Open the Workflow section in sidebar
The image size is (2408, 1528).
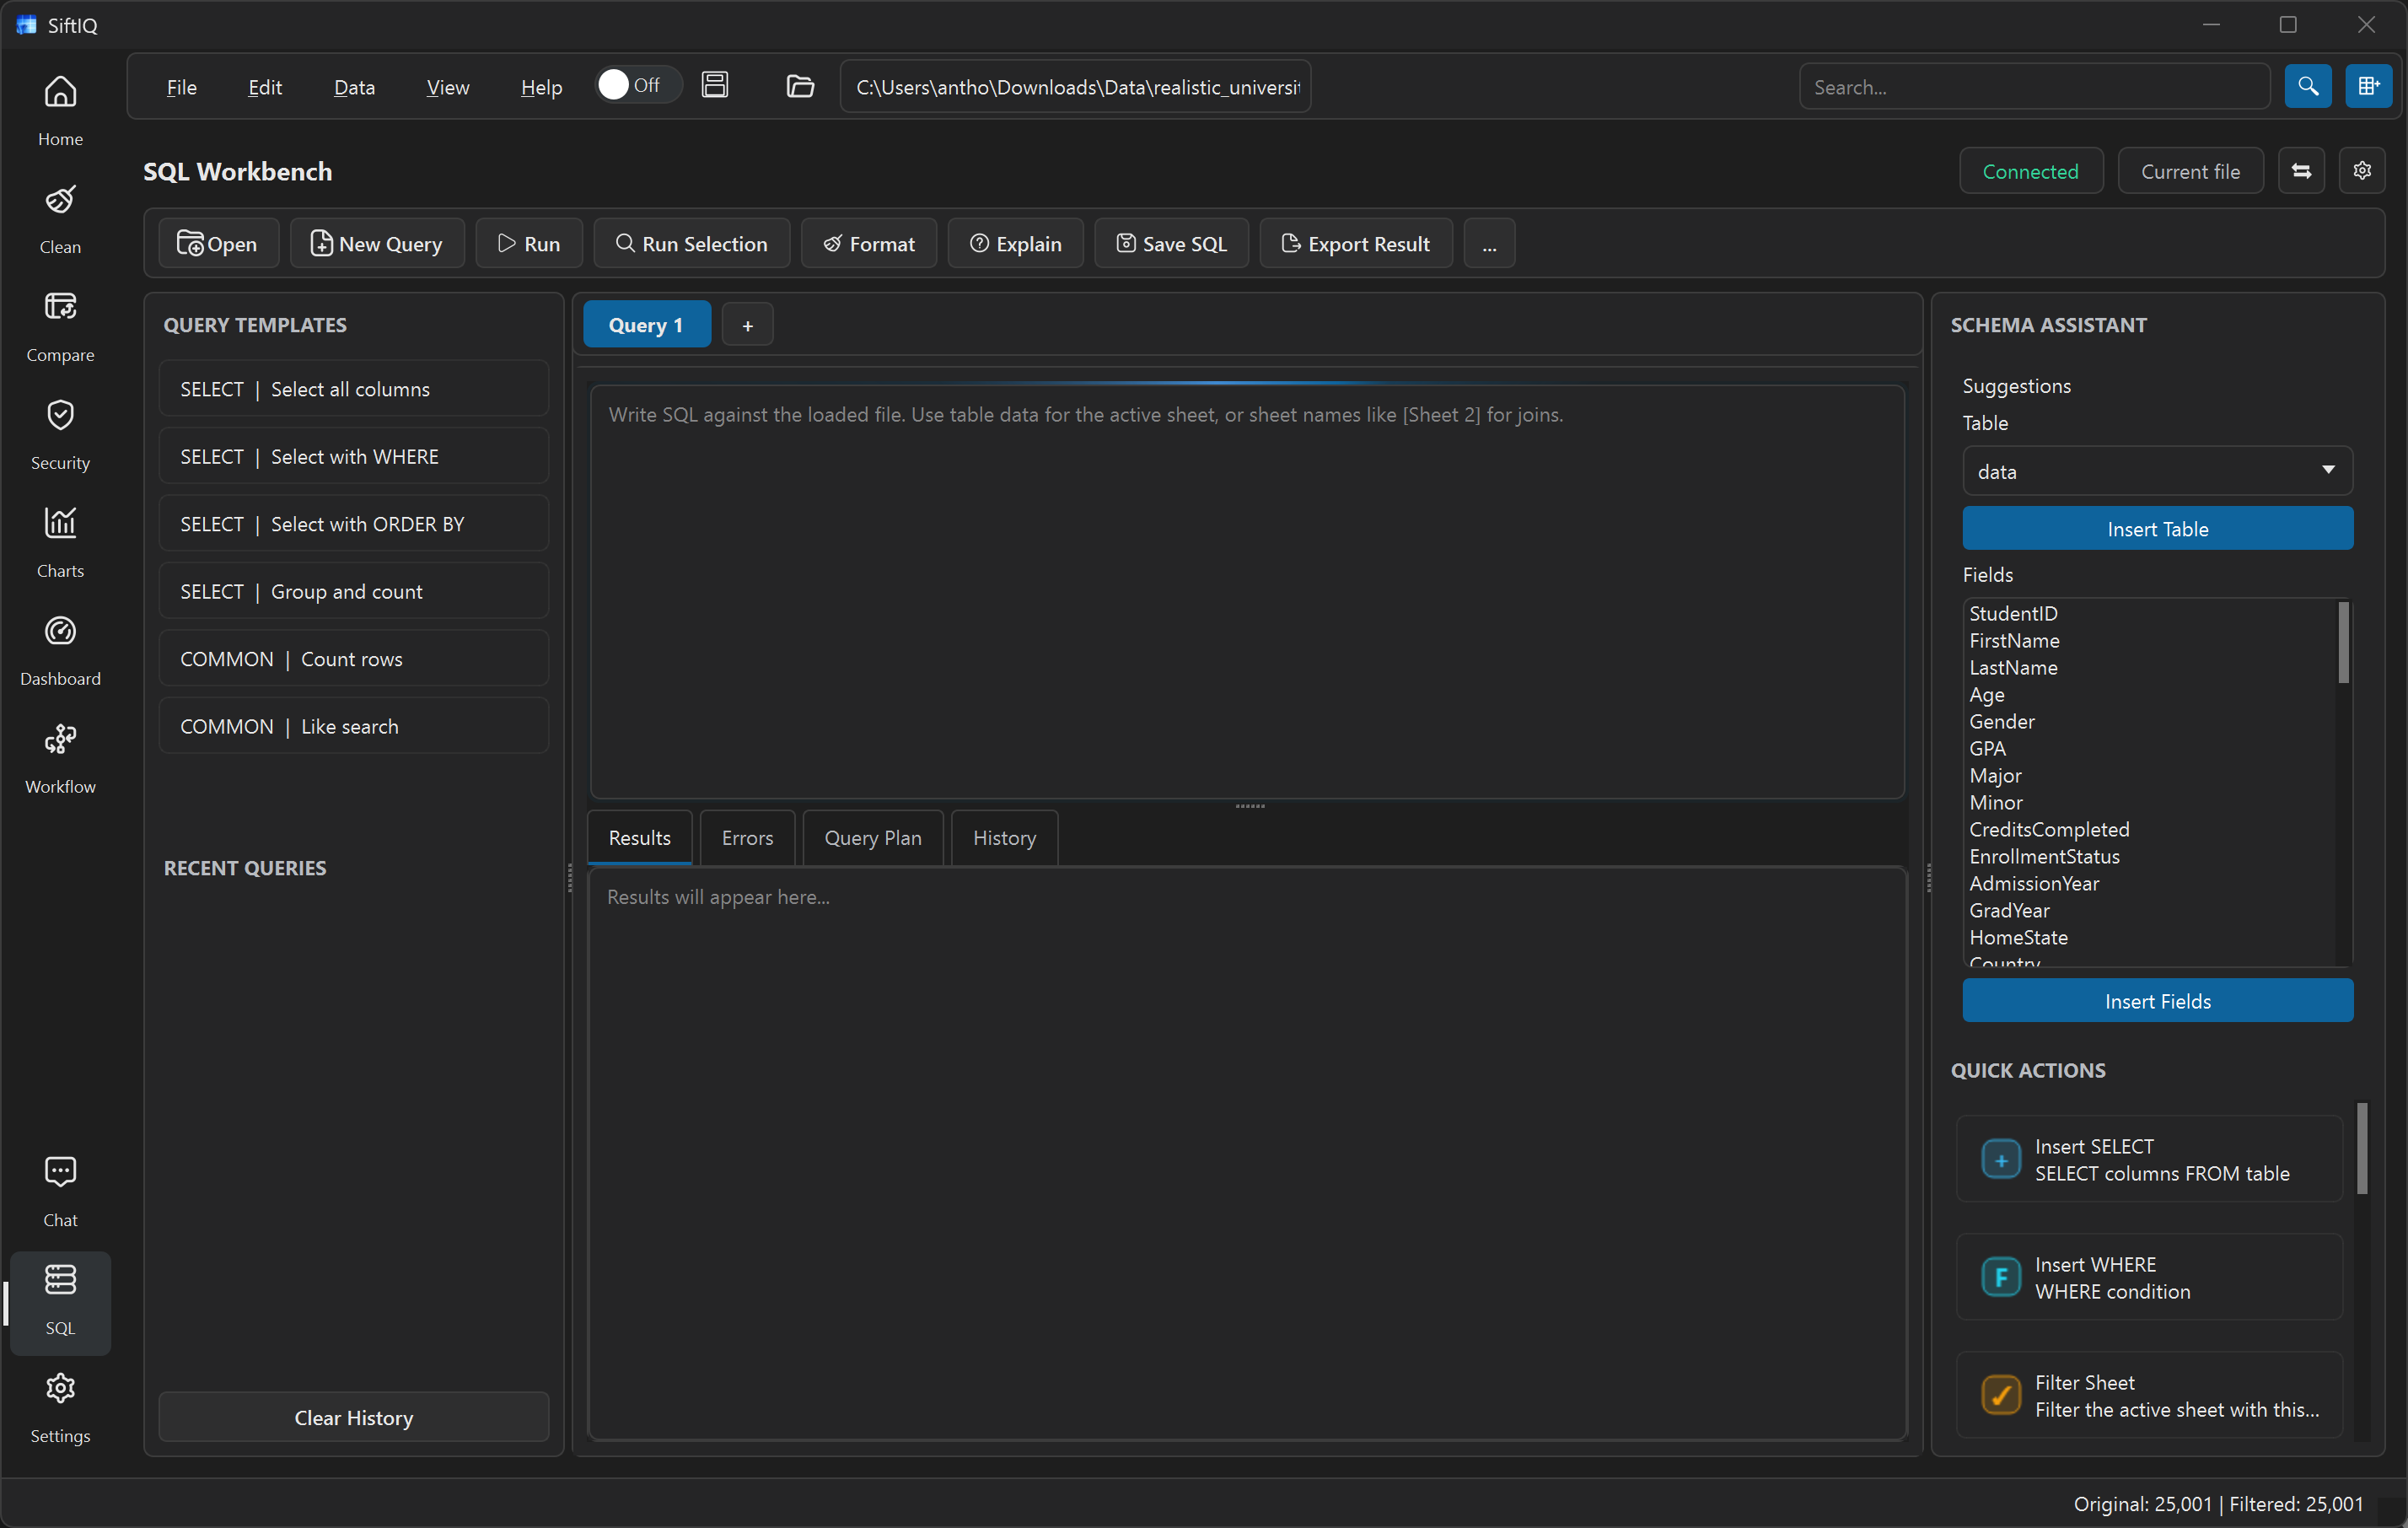60,758
